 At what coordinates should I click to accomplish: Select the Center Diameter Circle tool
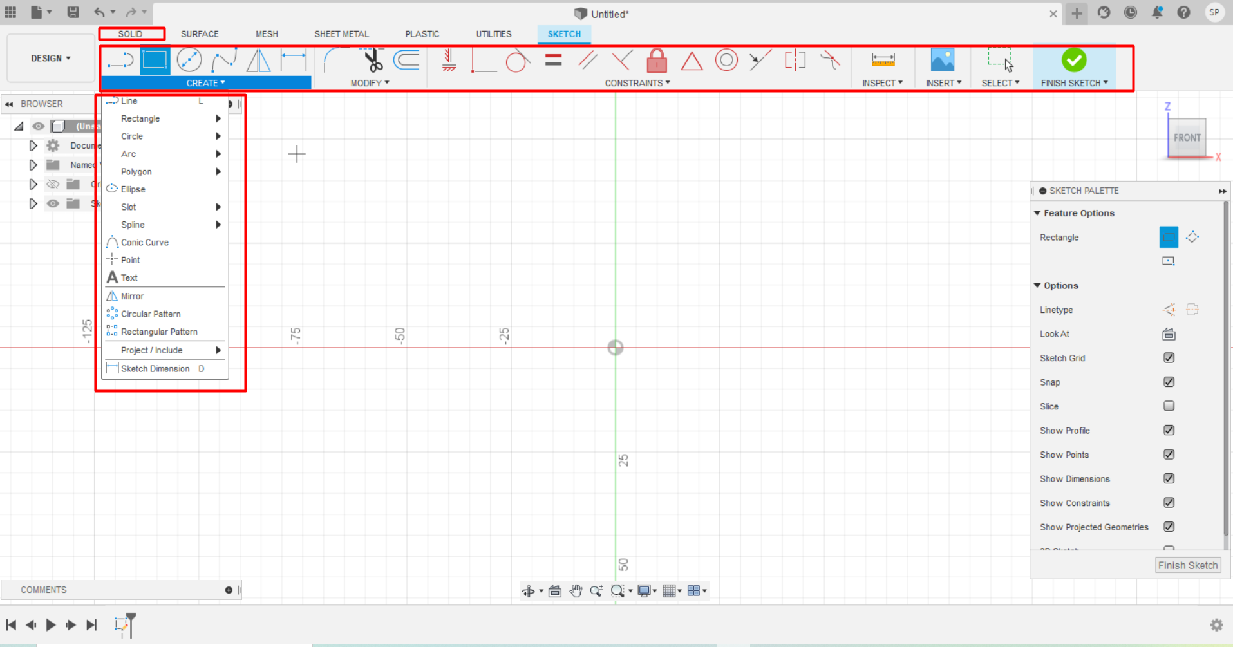pyautogui.click(x=189, y=61)
